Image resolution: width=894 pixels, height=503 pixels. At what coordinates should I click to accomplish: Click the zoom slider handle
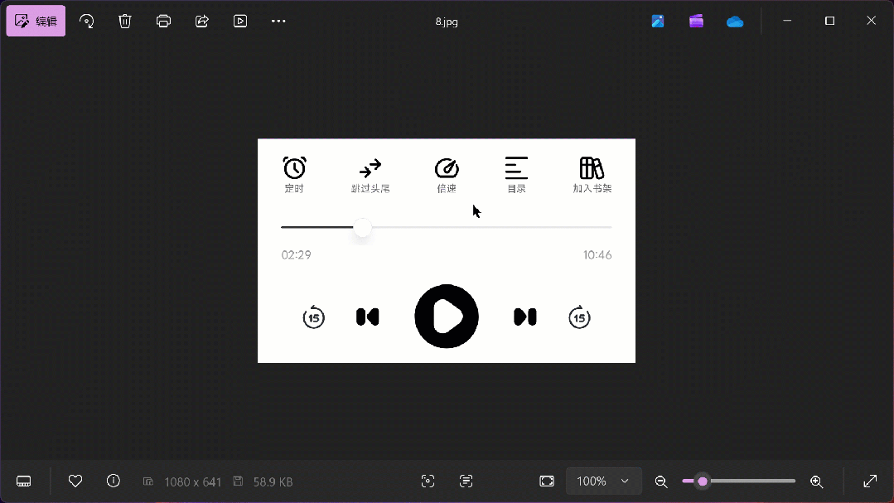point(703,481)
